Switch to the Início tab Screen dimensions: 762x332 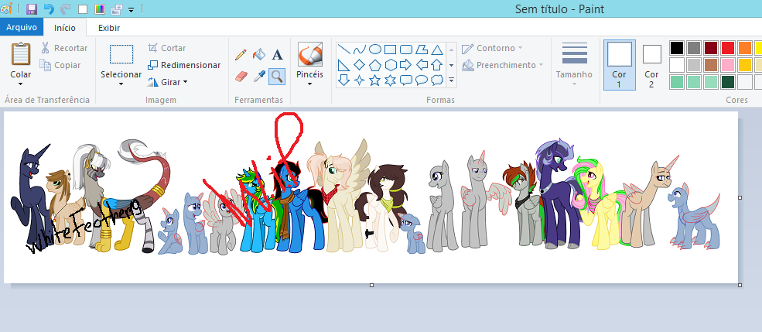coord(65,28)
